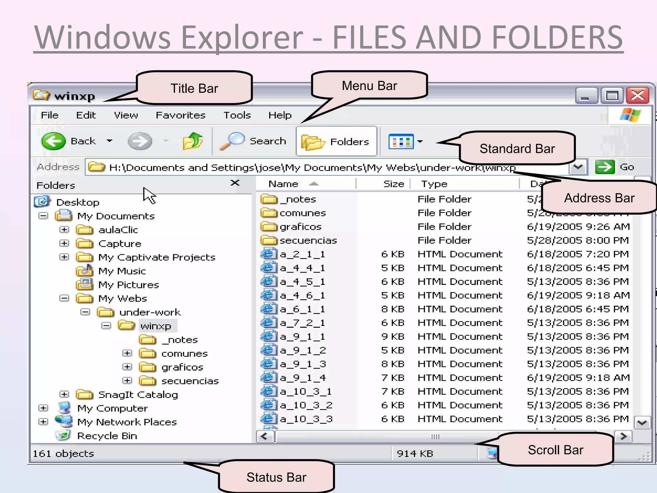Select winxp in the folder tree
Screen dimensions: 657x493
pos(156,326)
